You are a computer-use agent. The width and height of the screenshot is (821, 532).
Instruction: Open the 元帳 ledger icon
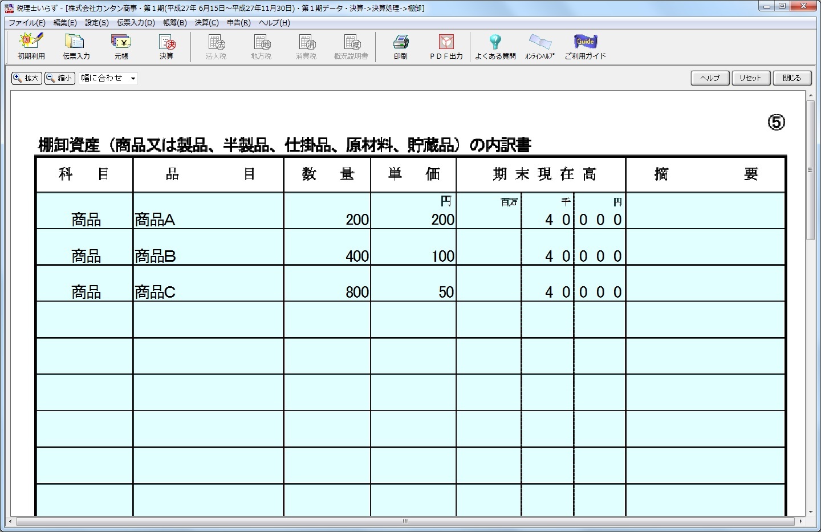(x=121, y=46)
